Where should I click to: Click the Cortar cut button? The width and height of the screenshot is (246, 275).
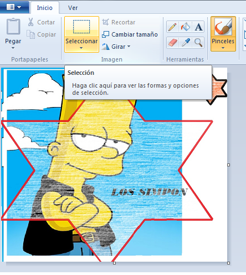coord(41,22)
